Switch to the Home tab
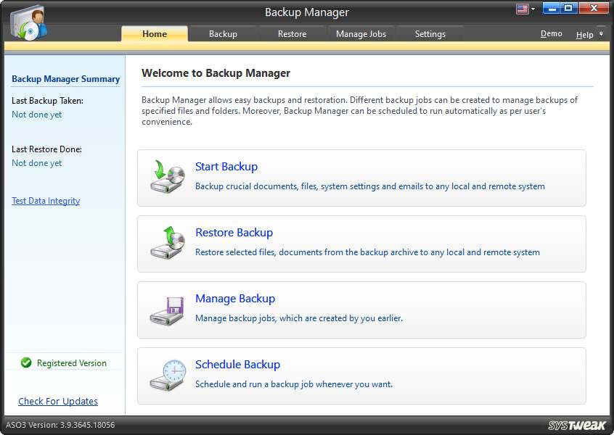 [x=155, y=34]
